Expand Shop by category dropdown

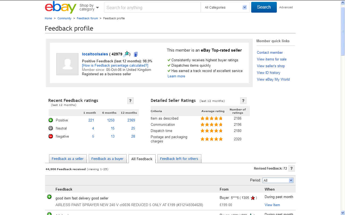(x=89, y=7)
